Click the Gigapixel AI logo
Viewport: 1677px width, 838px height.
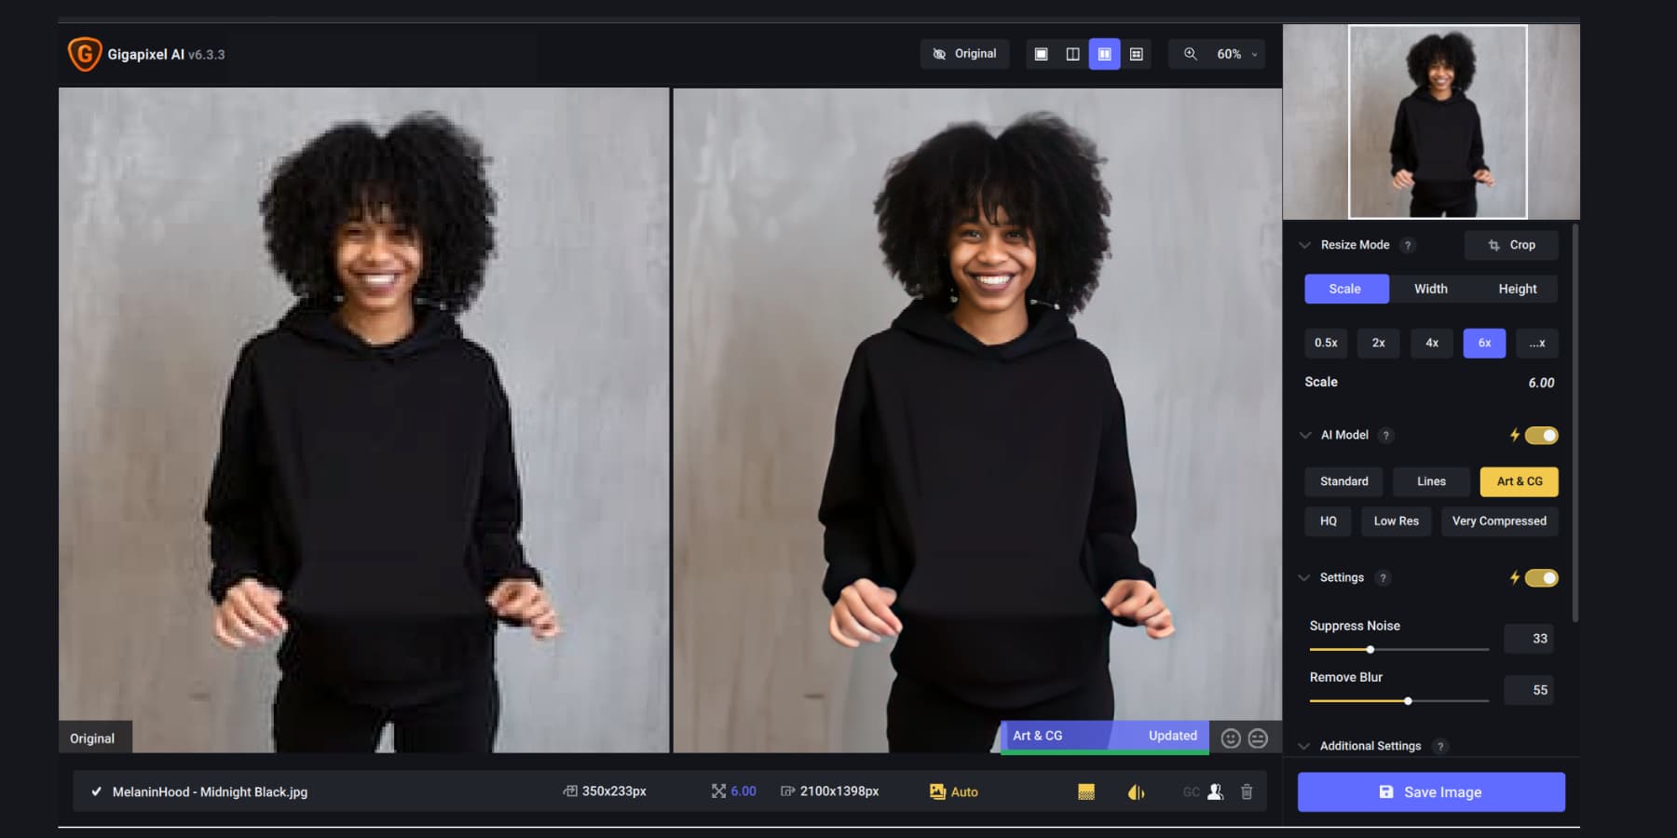point(84,54)
